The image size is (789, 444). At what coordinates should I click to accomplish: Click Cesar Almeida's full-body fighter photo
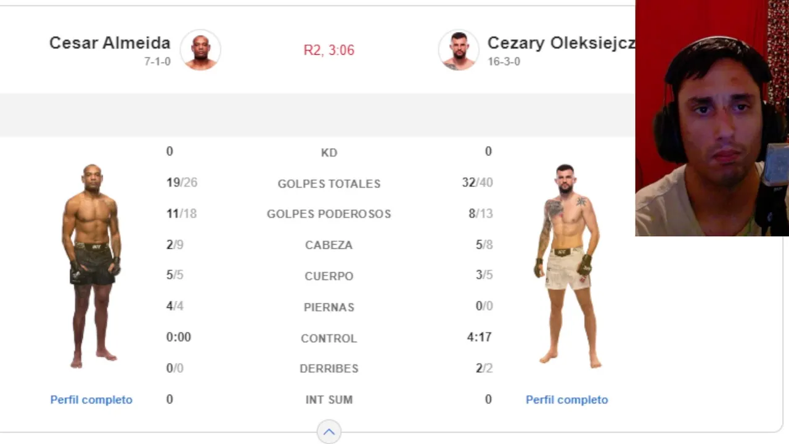click(x=92, y=265)
